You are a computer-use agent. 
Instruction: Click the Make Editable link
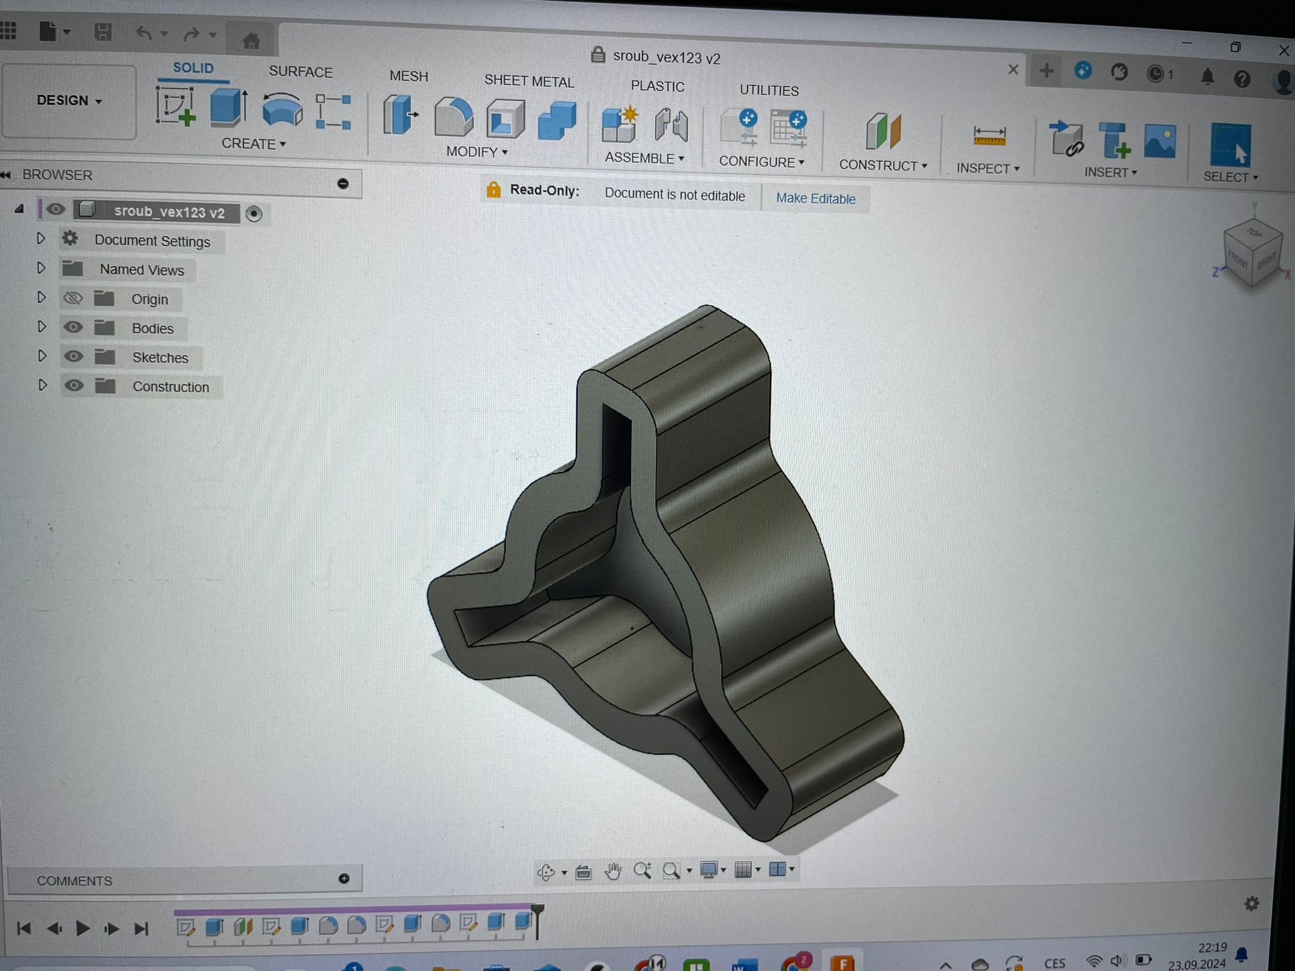pos(816,198)
